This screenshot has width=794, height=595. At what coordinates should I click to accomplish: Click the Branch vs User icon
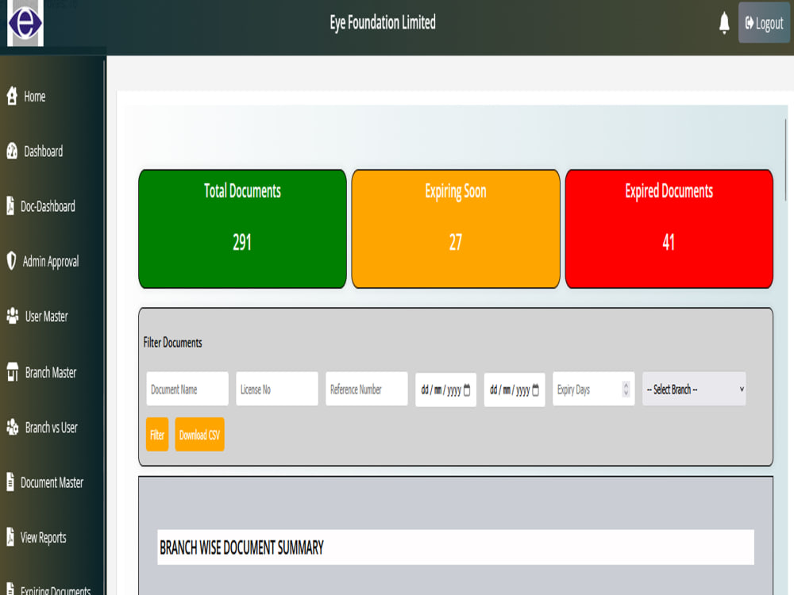pos(13,427)
